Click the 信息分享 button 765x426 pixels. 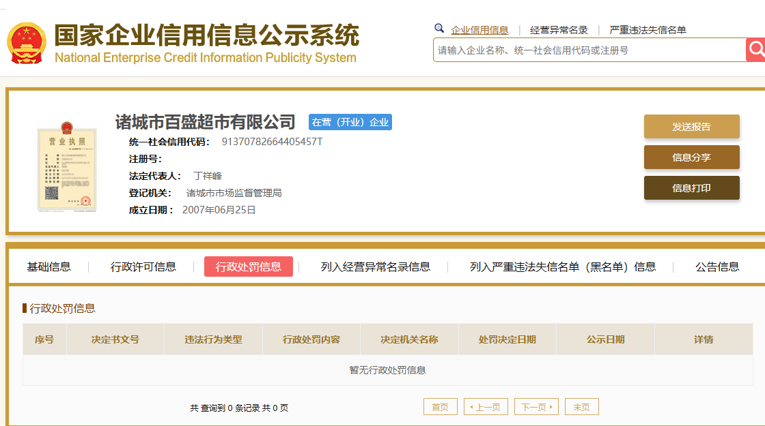pyautogui.click(x=691, y=157)
